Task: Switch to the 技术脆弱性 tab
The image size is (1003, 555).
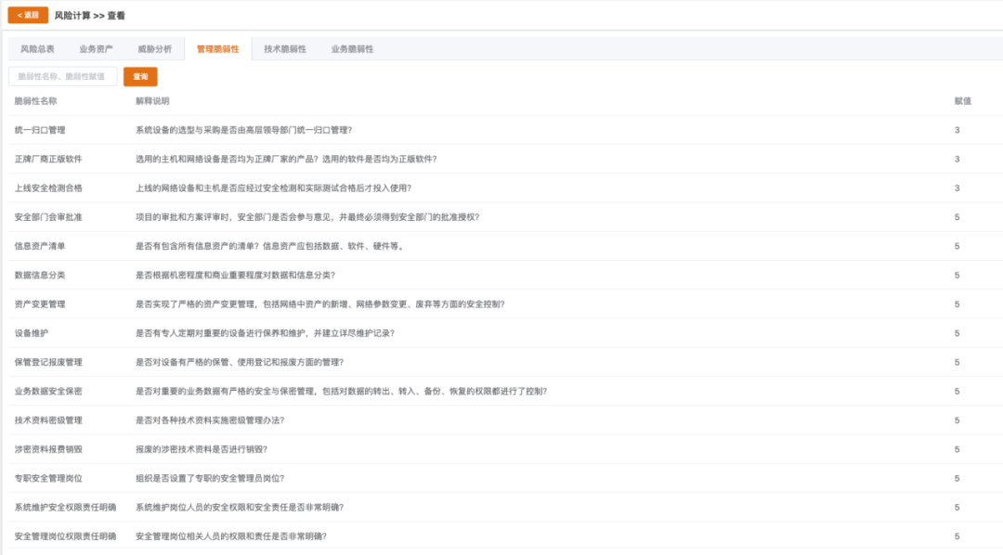Action: (x=285, y=49)
